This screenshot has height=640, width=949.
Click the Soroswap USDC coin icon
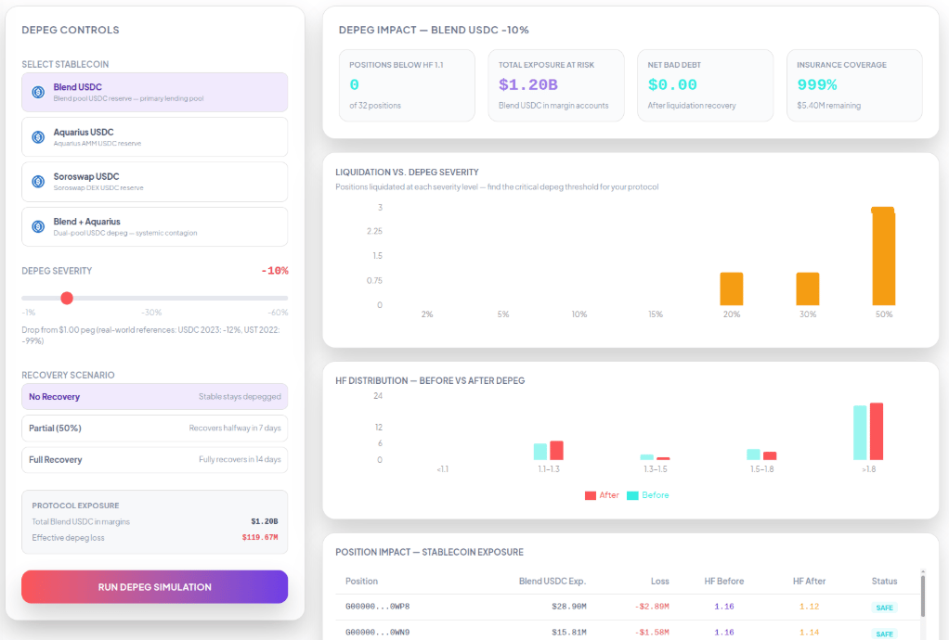pos(38,181)
